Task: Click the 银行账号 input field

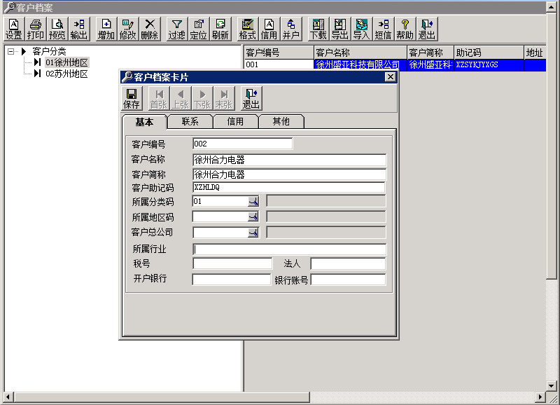Action: pyautogui.click(x=348, y=279)
